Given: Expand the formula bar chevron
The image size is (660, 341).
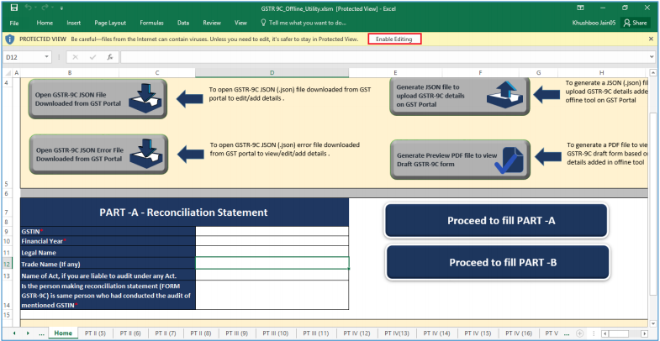Looking at the screenshot, I should pos(652,57).
